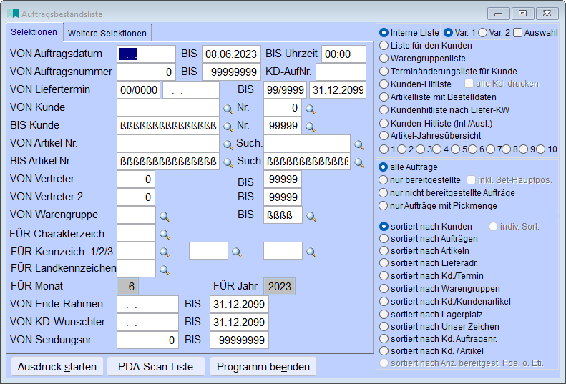Click magnifier next to VON Artikel Nr.
This screenshot has height=384, width=566.
pyautogui.click(x=228, y=144)
